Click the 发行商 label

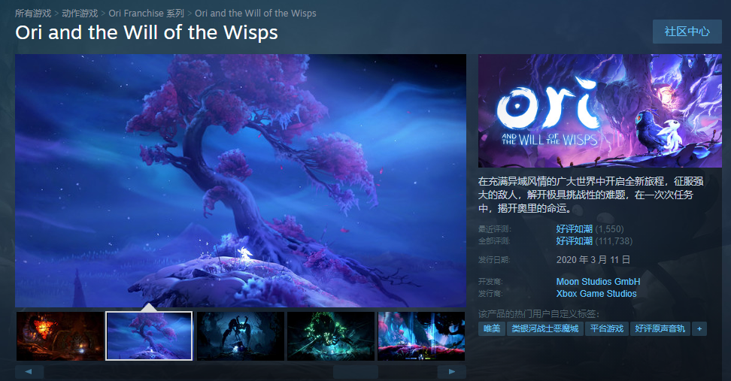coord(490,294)
